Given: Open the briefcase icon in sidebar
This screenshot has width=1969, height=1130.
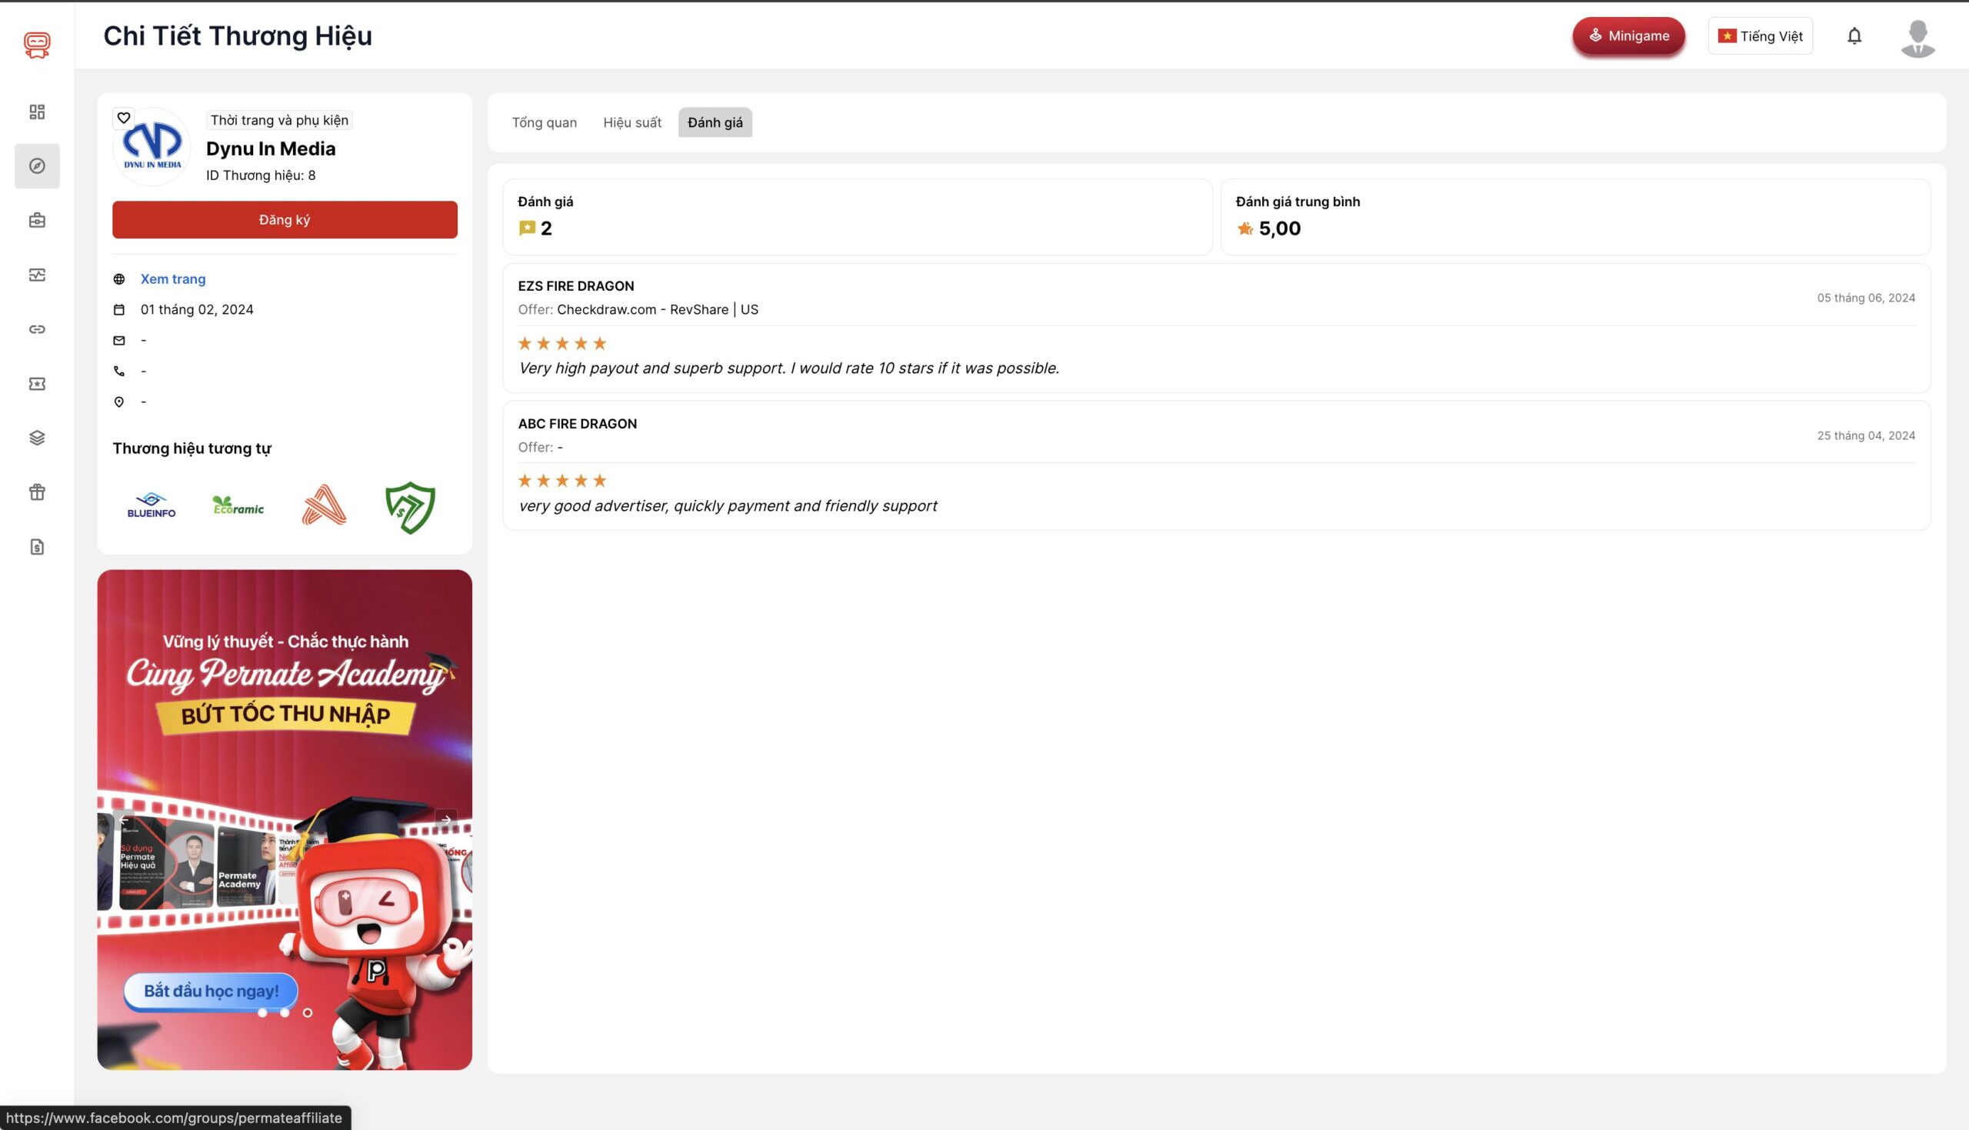Looking at the screenshot, I should (36, 221).
